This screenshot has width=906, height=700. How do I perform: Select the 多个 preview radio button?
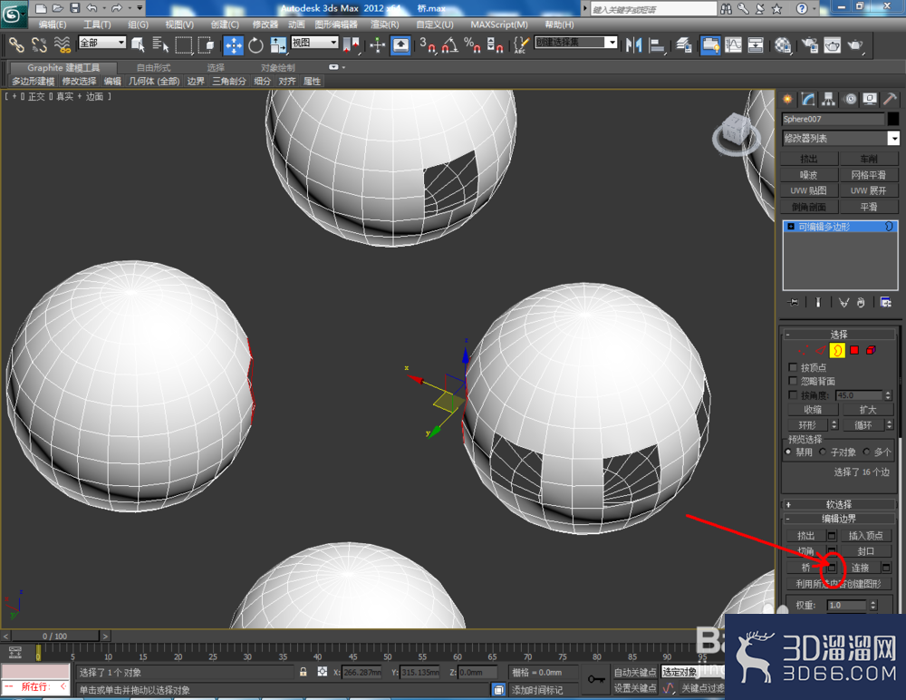point(866,452)
